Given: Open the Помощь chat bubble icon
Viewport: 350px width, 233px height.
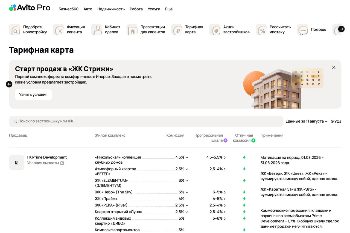Looking at the screenshot, I should click(x=302, y=30).
